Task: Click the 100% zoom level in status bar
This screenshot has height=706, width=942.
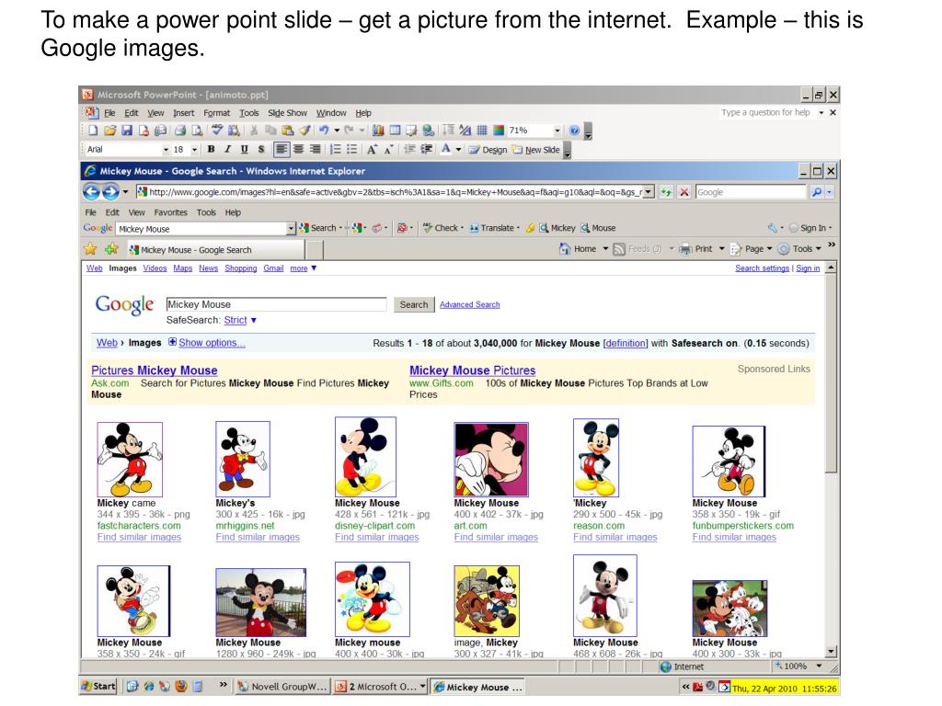Action: pyautogui.click(x=796, y=666)
